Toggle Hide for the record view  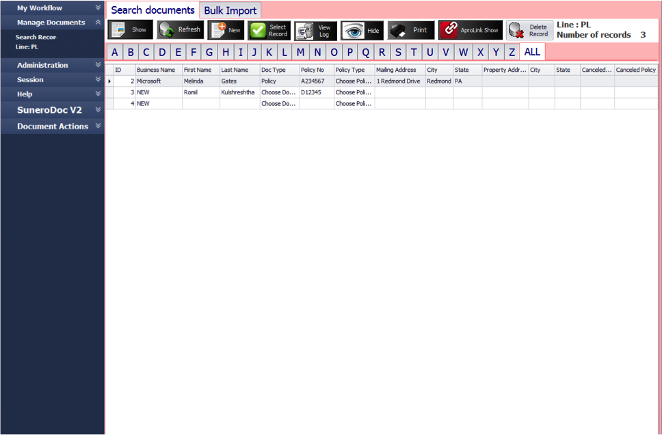362,30
